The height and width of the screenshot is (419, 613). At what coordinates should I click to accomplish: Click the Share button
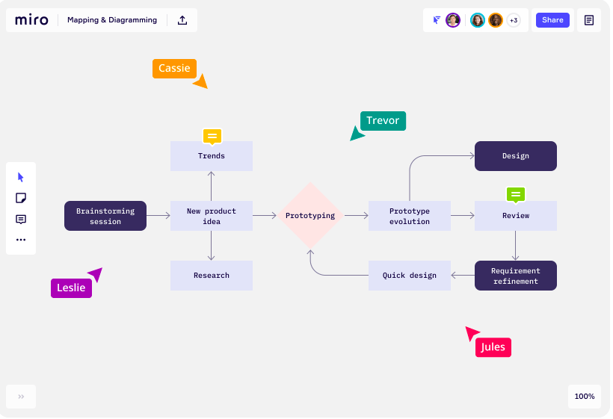tap(554, 20)
